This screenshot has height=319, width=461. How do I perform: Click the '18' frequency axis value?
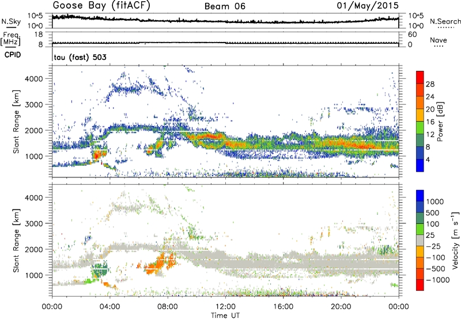39,35
